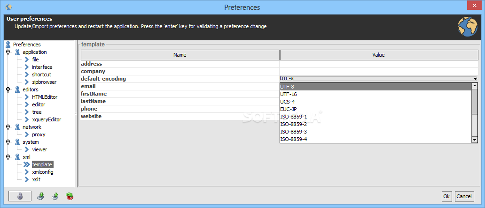This screenshot has height=208, width=485.
Task: Select the viewer tree item
Action: point(39,149)
